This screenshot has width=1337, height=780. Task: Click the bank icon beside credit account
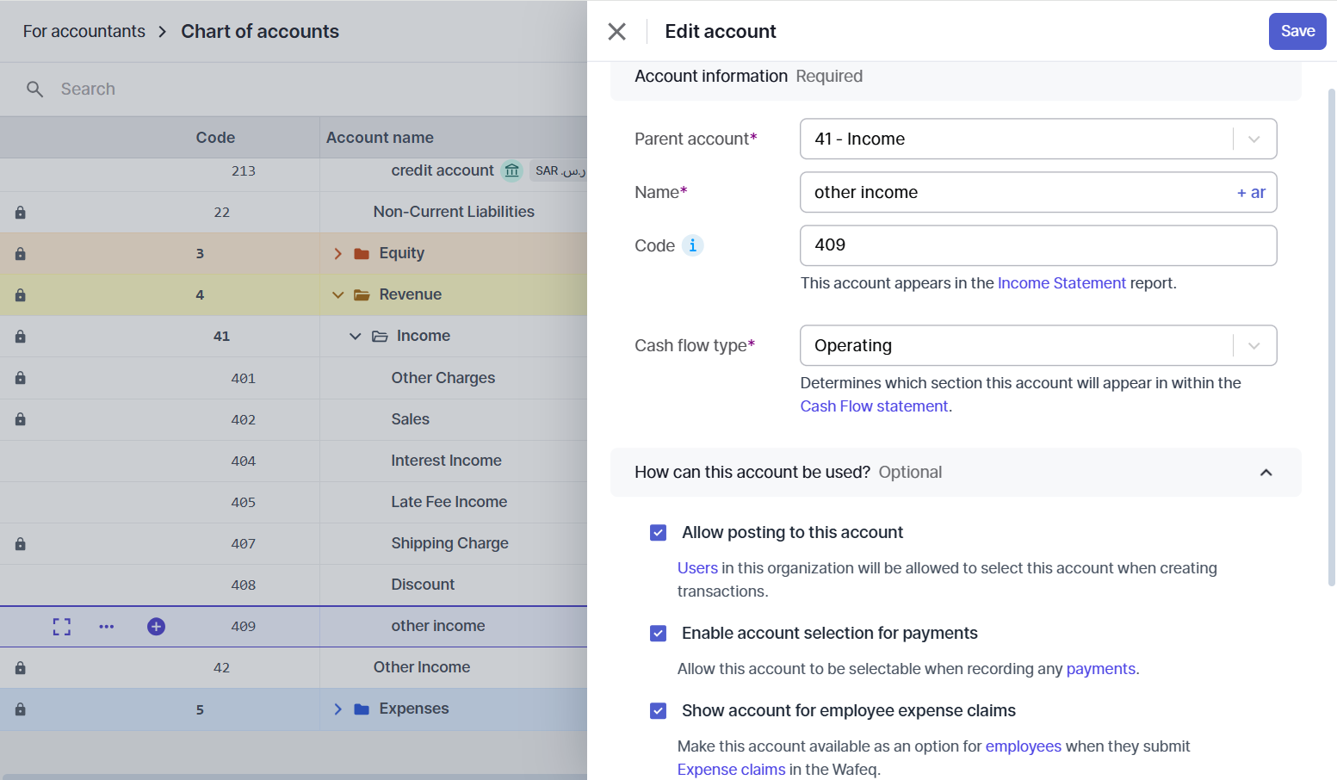pyautogui.click(x=511, y=170)
